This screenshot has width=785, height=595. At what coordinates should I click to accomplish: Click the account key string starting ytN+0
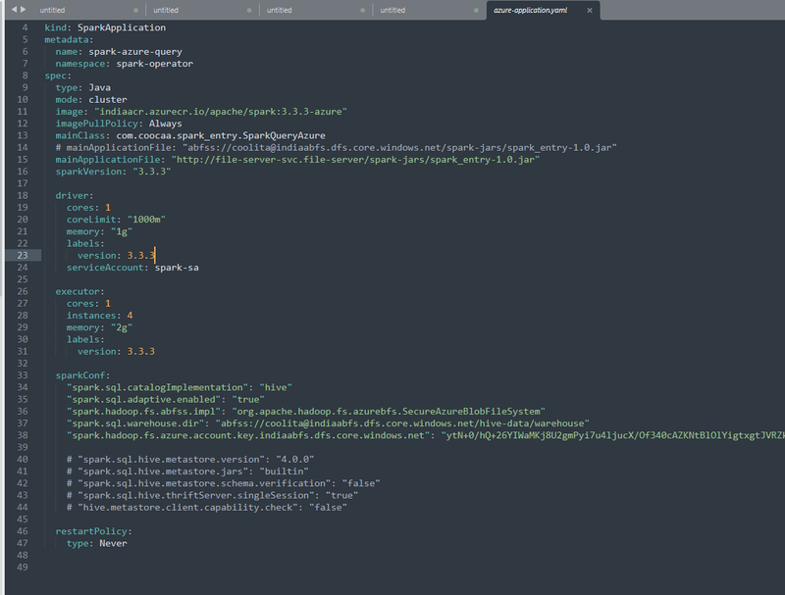coord(612,435)
